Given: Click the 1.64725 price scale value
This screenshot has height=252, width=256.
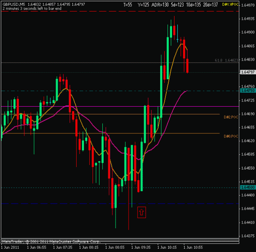Looking at the screenshot, I should click(x=248, y=100).
